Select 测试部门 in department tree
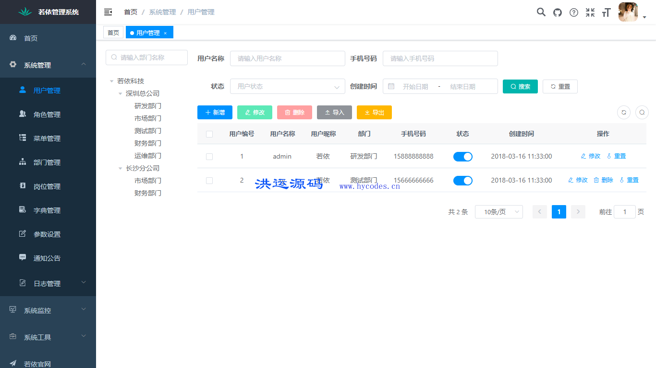 click(148, 131)
